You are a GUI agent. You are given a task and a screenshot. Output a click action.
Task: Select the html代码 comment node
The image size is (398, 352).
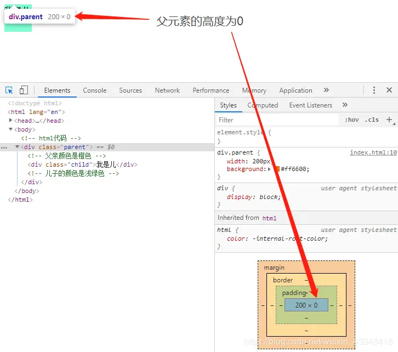(x=51, y=138)
